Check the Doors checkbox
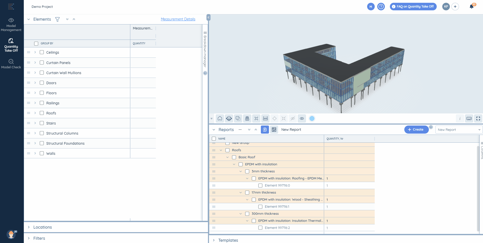The height and width of the screenshot is (243, 483). point(42,83)
